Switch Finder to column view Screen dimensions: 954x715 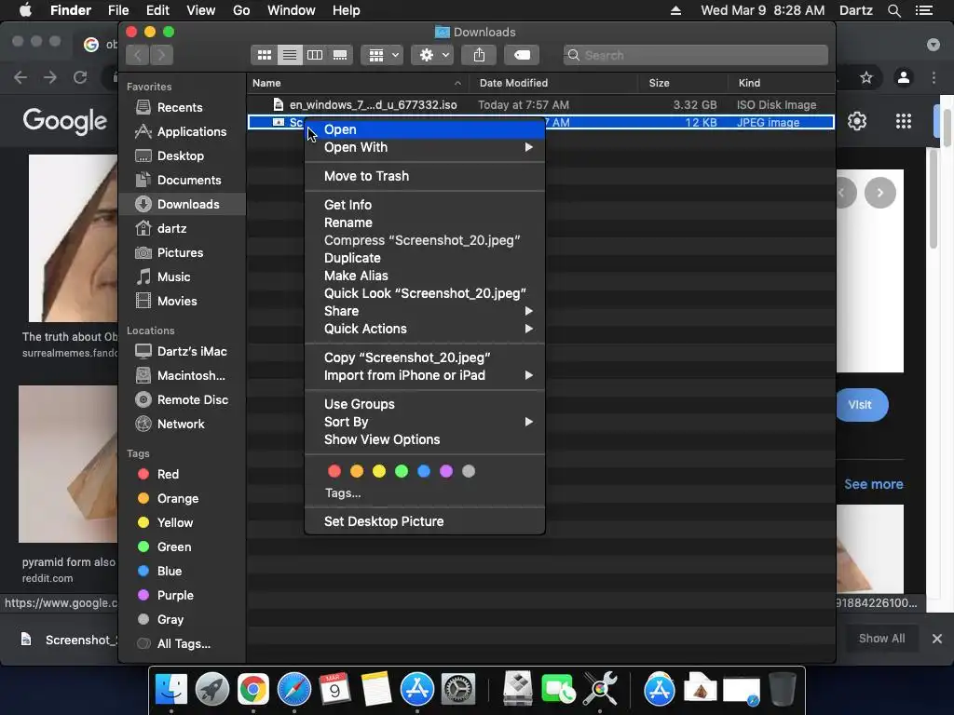tap(315, 55)
